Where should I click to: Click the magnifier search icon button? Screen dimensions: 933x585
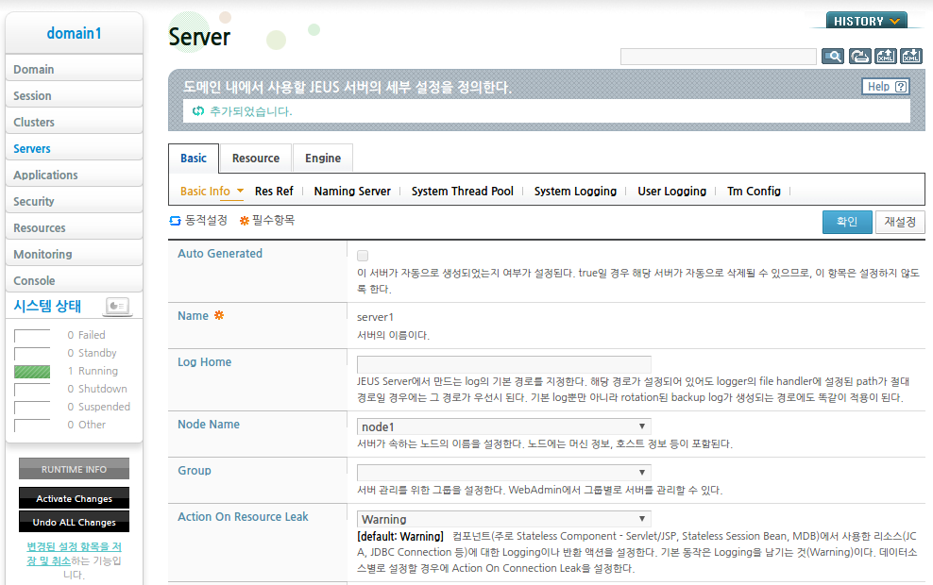point(833,57)
